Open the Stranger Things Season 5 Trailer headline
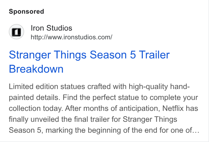The image size is (209, 142). point(89,62)
